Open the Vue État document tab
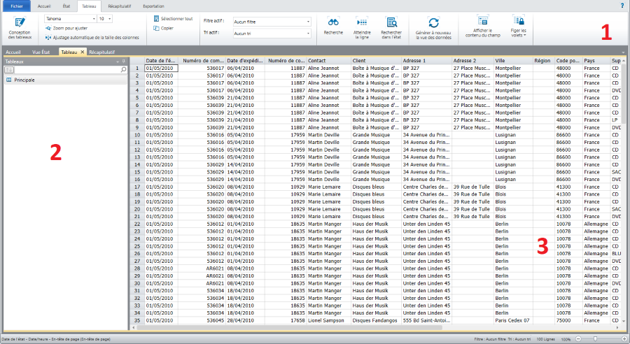The width and height of the screenshot is (630, 344). pyautogui.click(x=41, y=52)
